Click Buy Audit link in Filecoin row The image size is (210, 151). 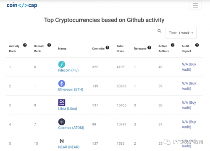189,67
